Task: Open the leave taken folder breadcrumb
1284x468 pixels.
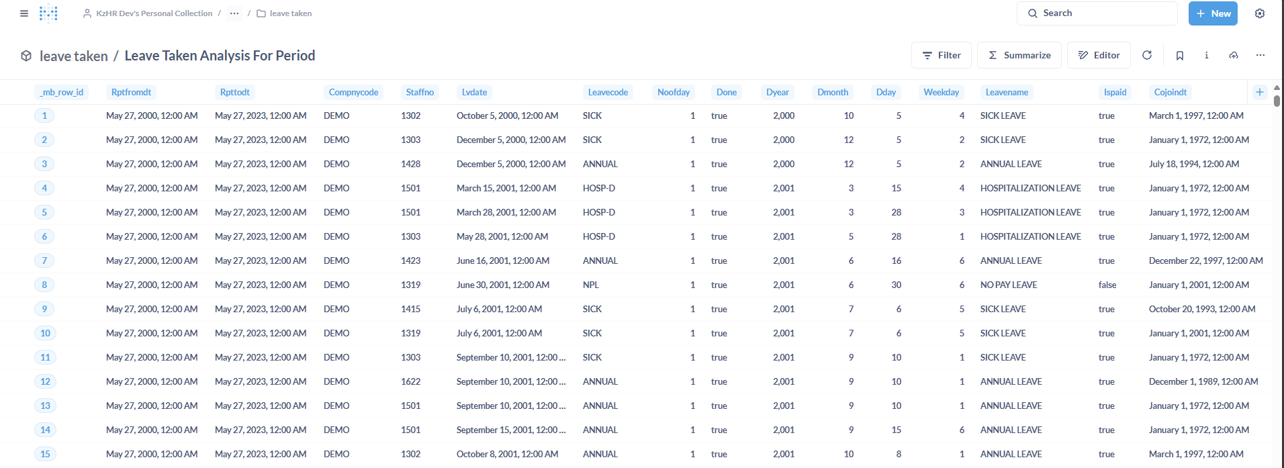Action: (290, 13)
